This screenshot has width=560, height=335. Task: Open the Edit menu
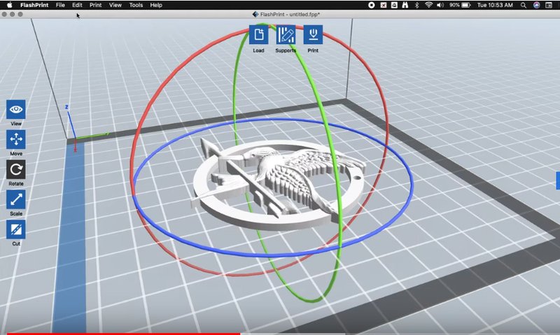77,5
